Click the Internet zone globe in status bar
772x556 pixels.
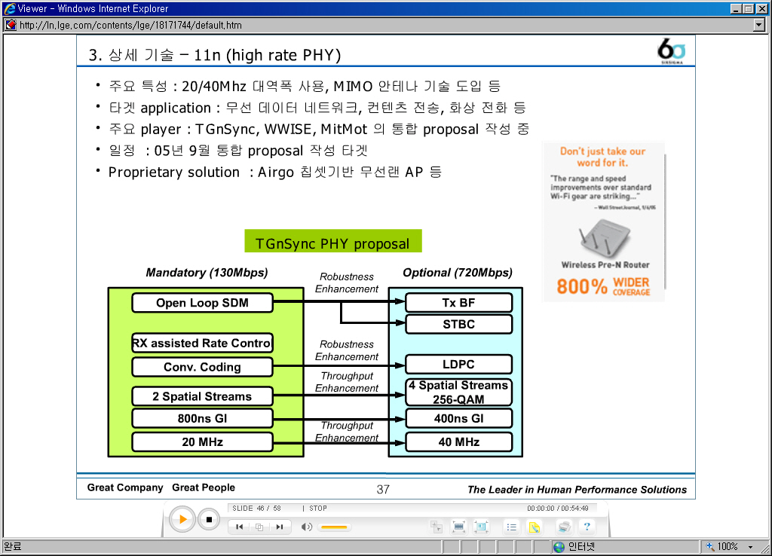559,547
